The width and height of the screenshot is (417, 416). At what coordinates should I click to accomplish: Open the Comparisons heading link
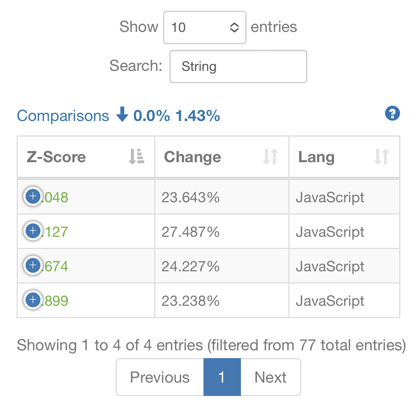tap(63, 116)
